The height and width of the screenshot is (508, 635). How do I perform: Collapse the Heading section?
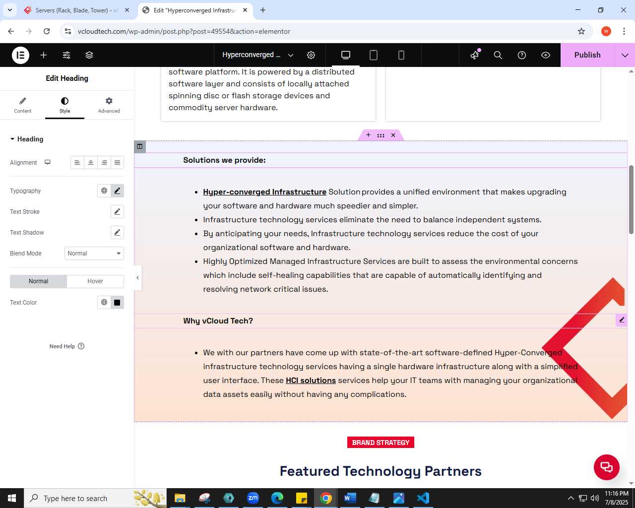27,139
